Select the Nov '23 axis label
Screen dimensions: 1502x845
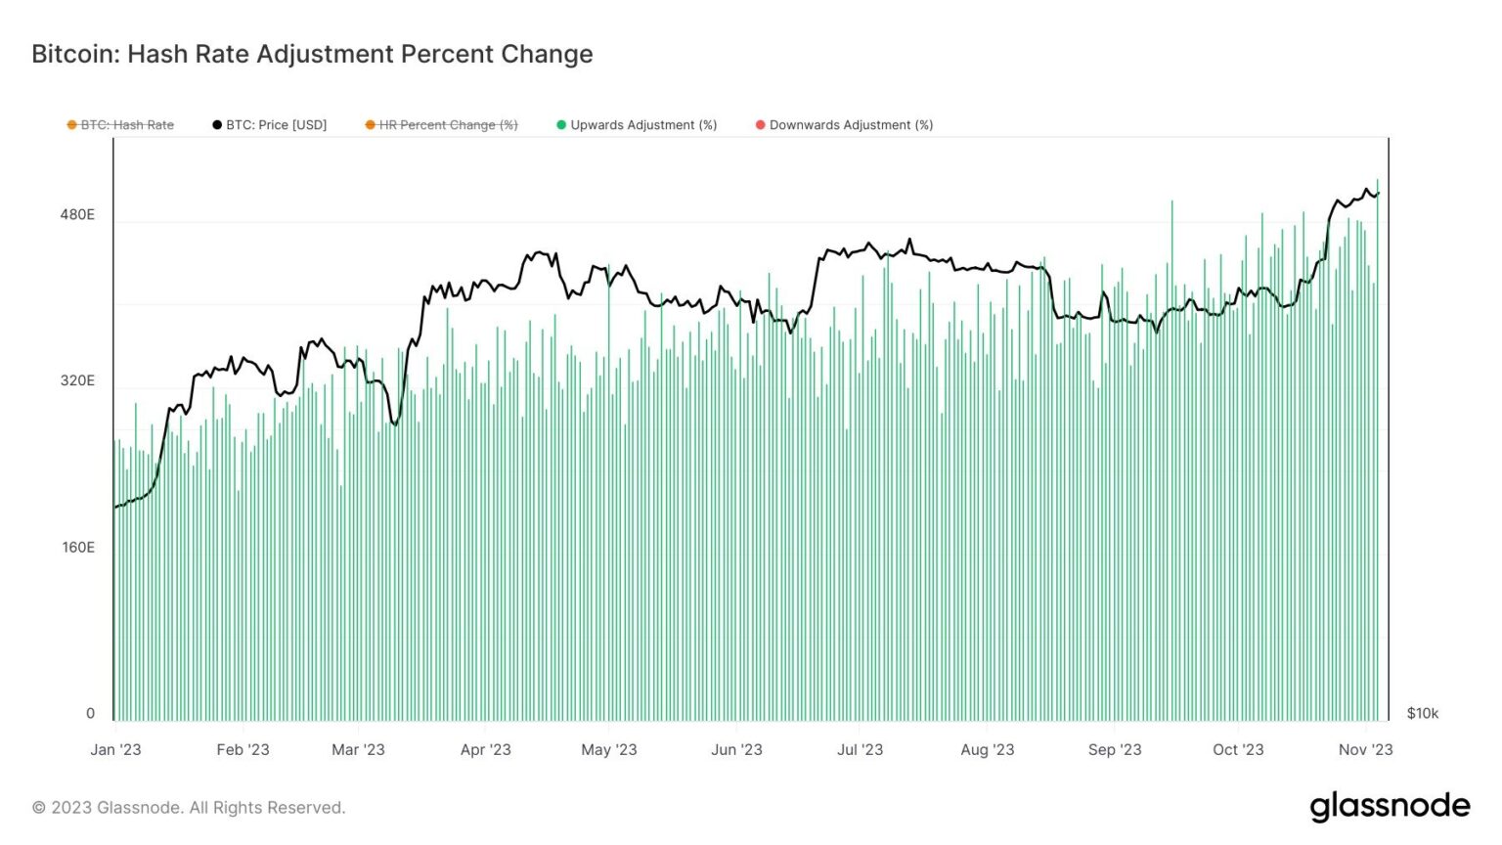[1366, 750]
